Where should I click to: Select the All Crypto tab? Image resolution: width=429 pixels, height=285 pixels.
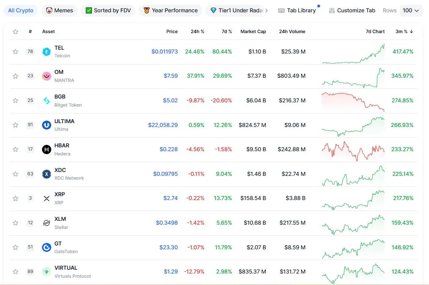21,11
